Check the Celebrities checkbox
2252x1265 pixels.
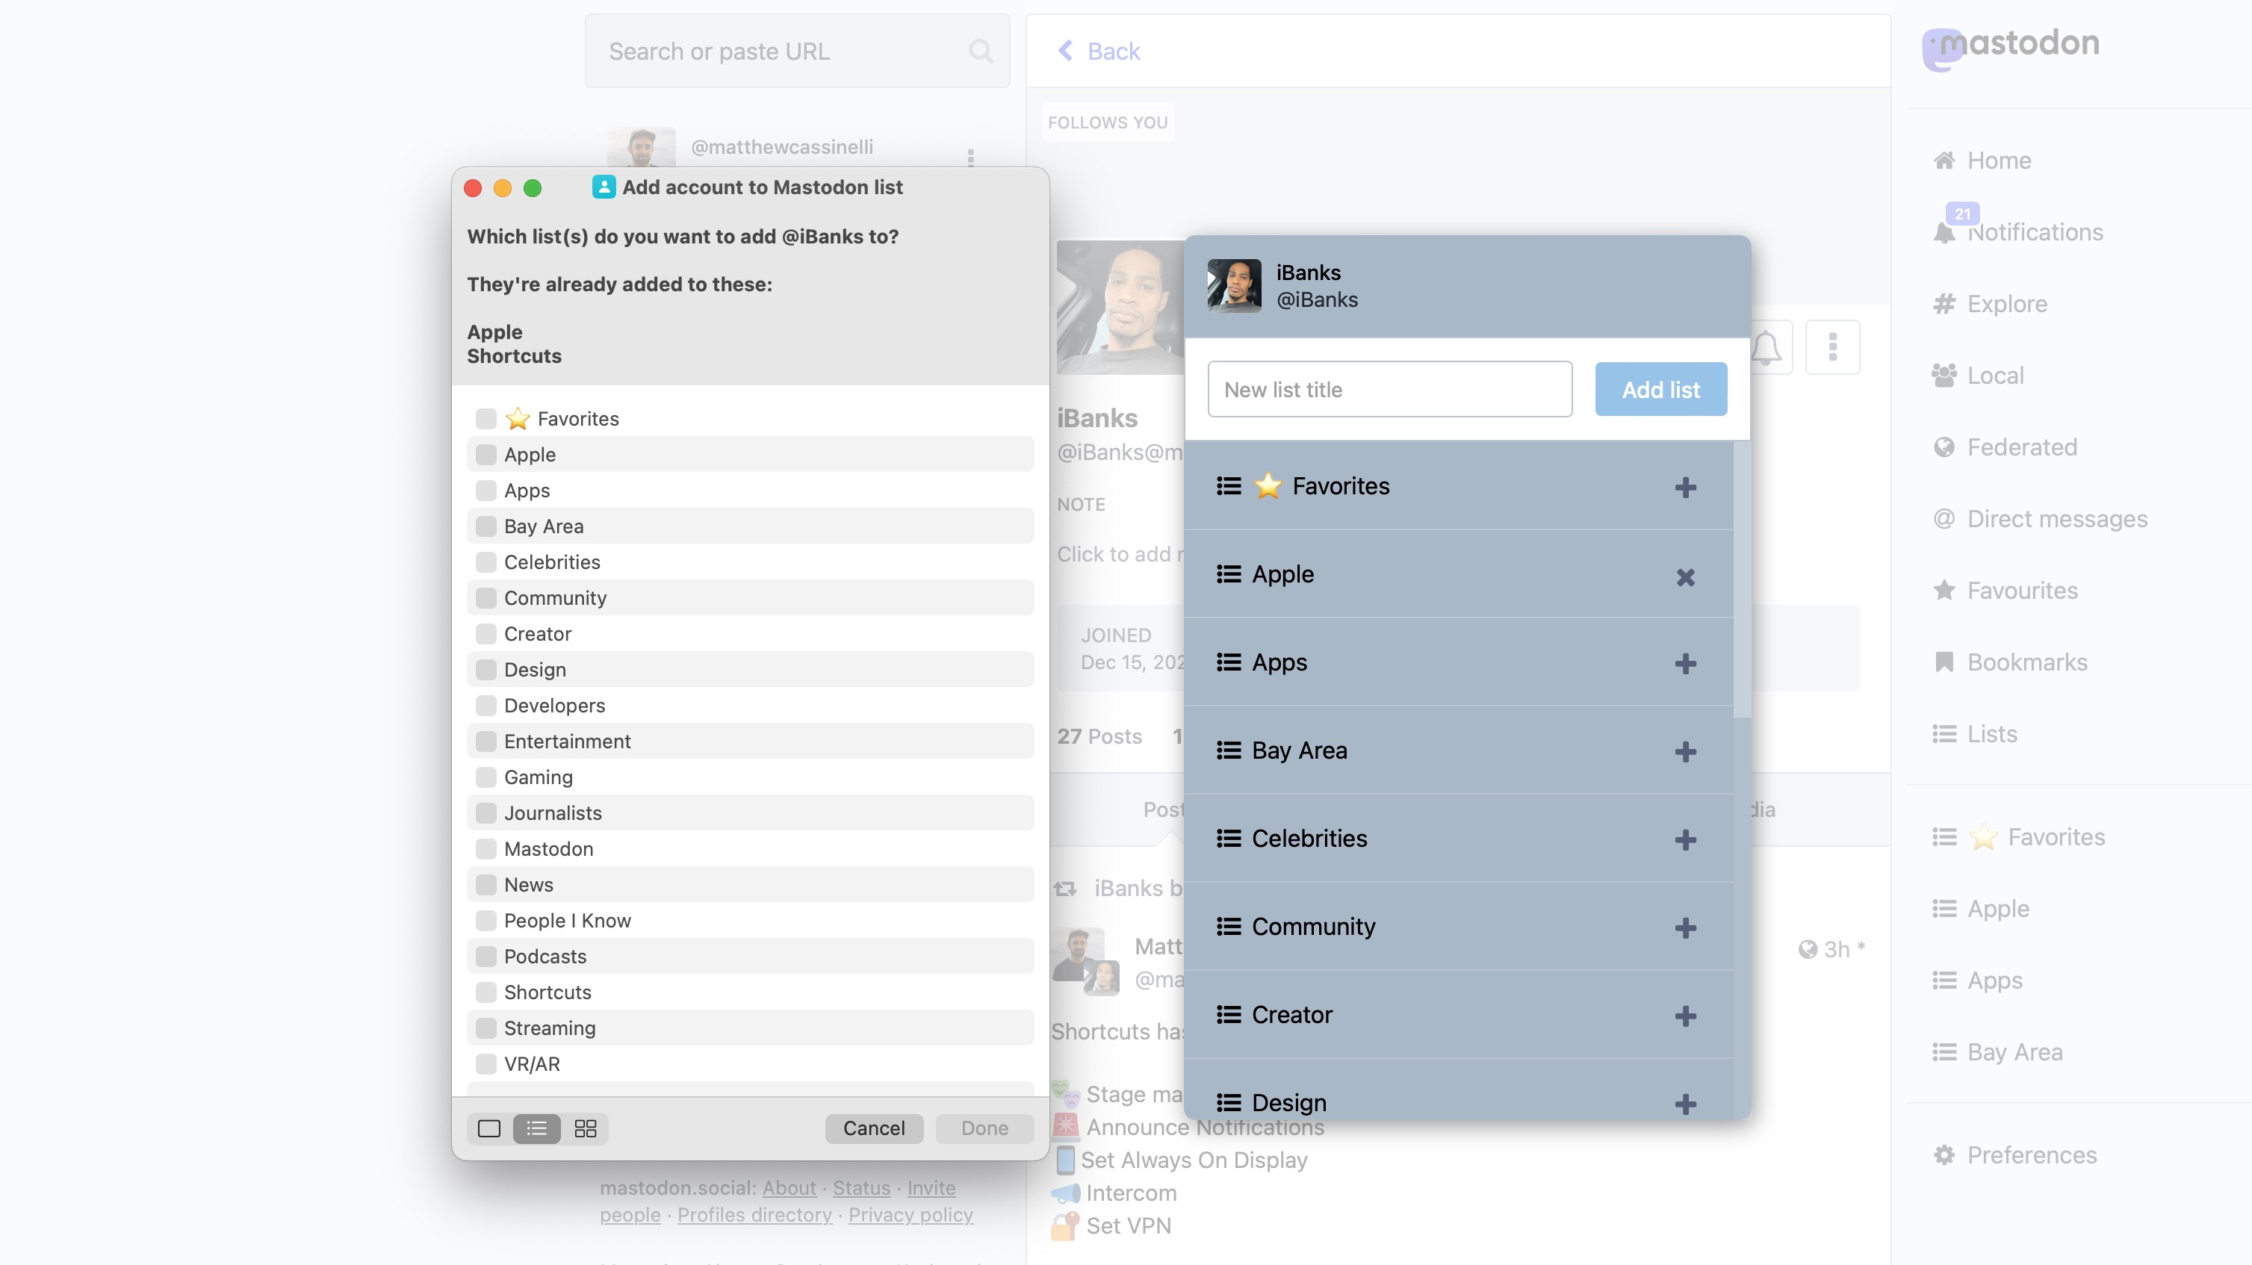click(486, 562)
